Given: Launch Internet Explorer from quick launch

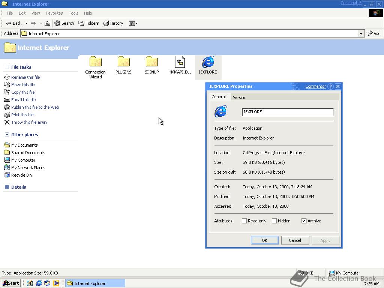Looking at the screenshot, I should click(x=39, y=283).
